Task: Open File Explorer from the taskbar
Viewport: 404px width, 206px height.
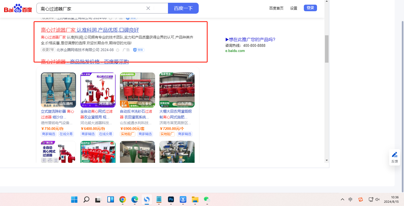Action: tap(195, 199)
